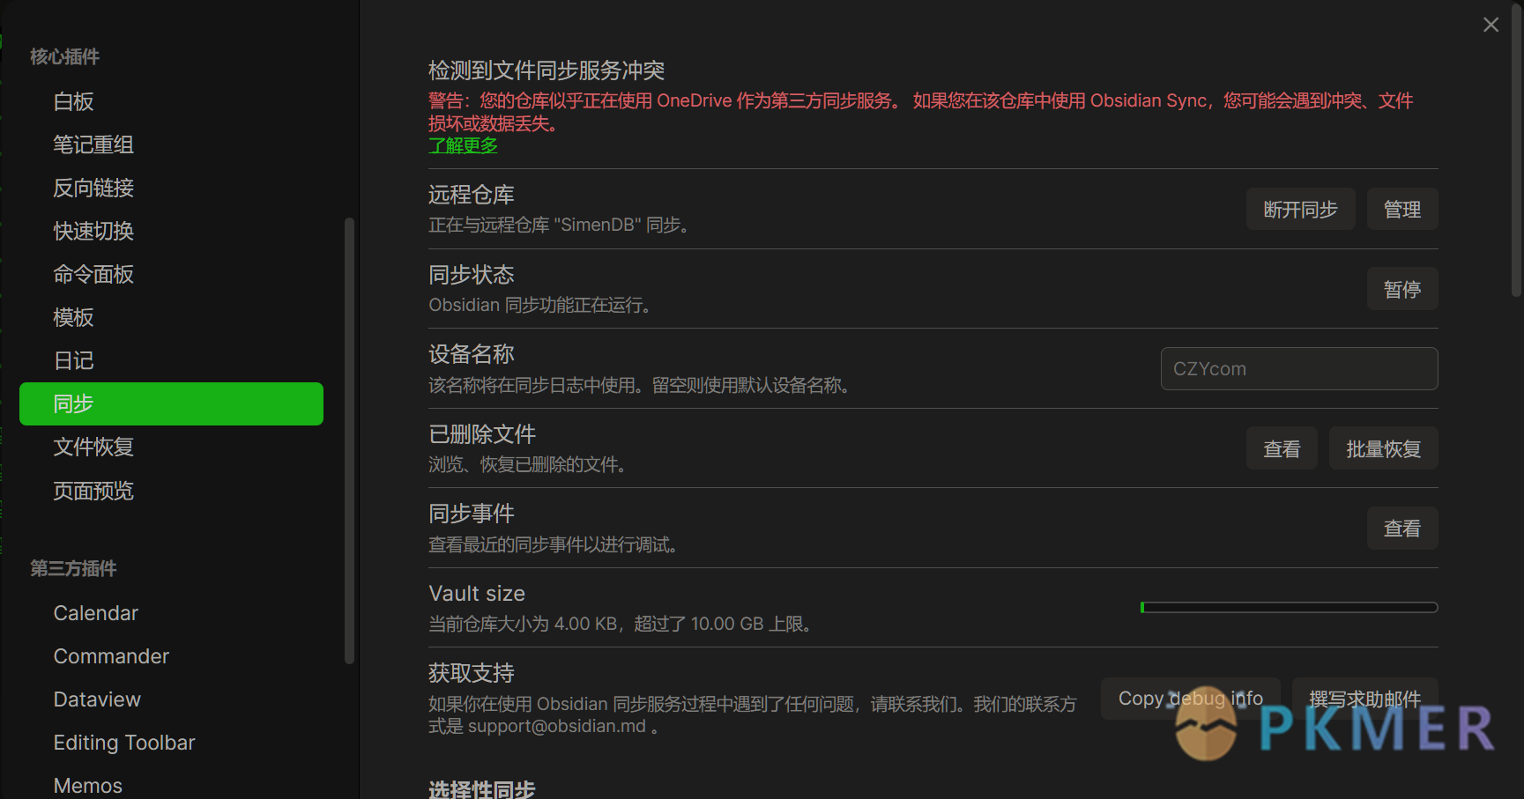This screenshot has height=799, width=1524.
Task: Close the settings dialog with X
Action: 1491,25
